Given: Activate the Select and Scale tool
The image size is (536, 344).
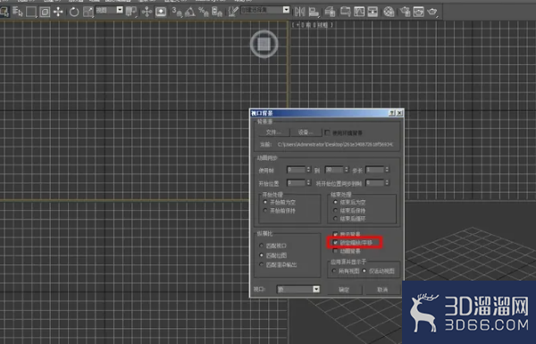Looking at the screenshot, I should pos(88,12).
